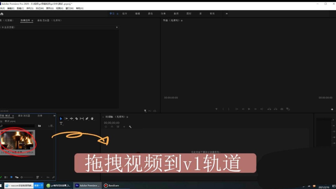Screen dimensions: 336x189
Task: Switch project panel to list view
Action: [x=6, y=177]
